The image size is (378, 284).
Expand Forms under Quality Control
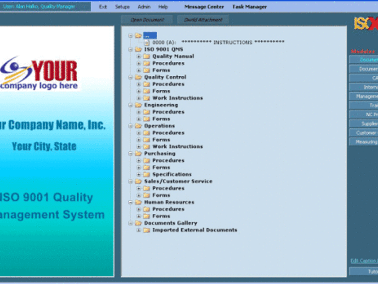point(139,91)
